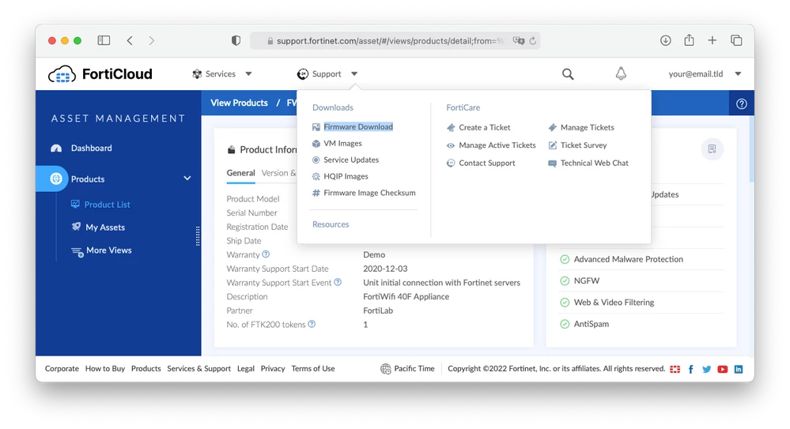
Task: Open Privacy footer link
Action: point(273,369)
